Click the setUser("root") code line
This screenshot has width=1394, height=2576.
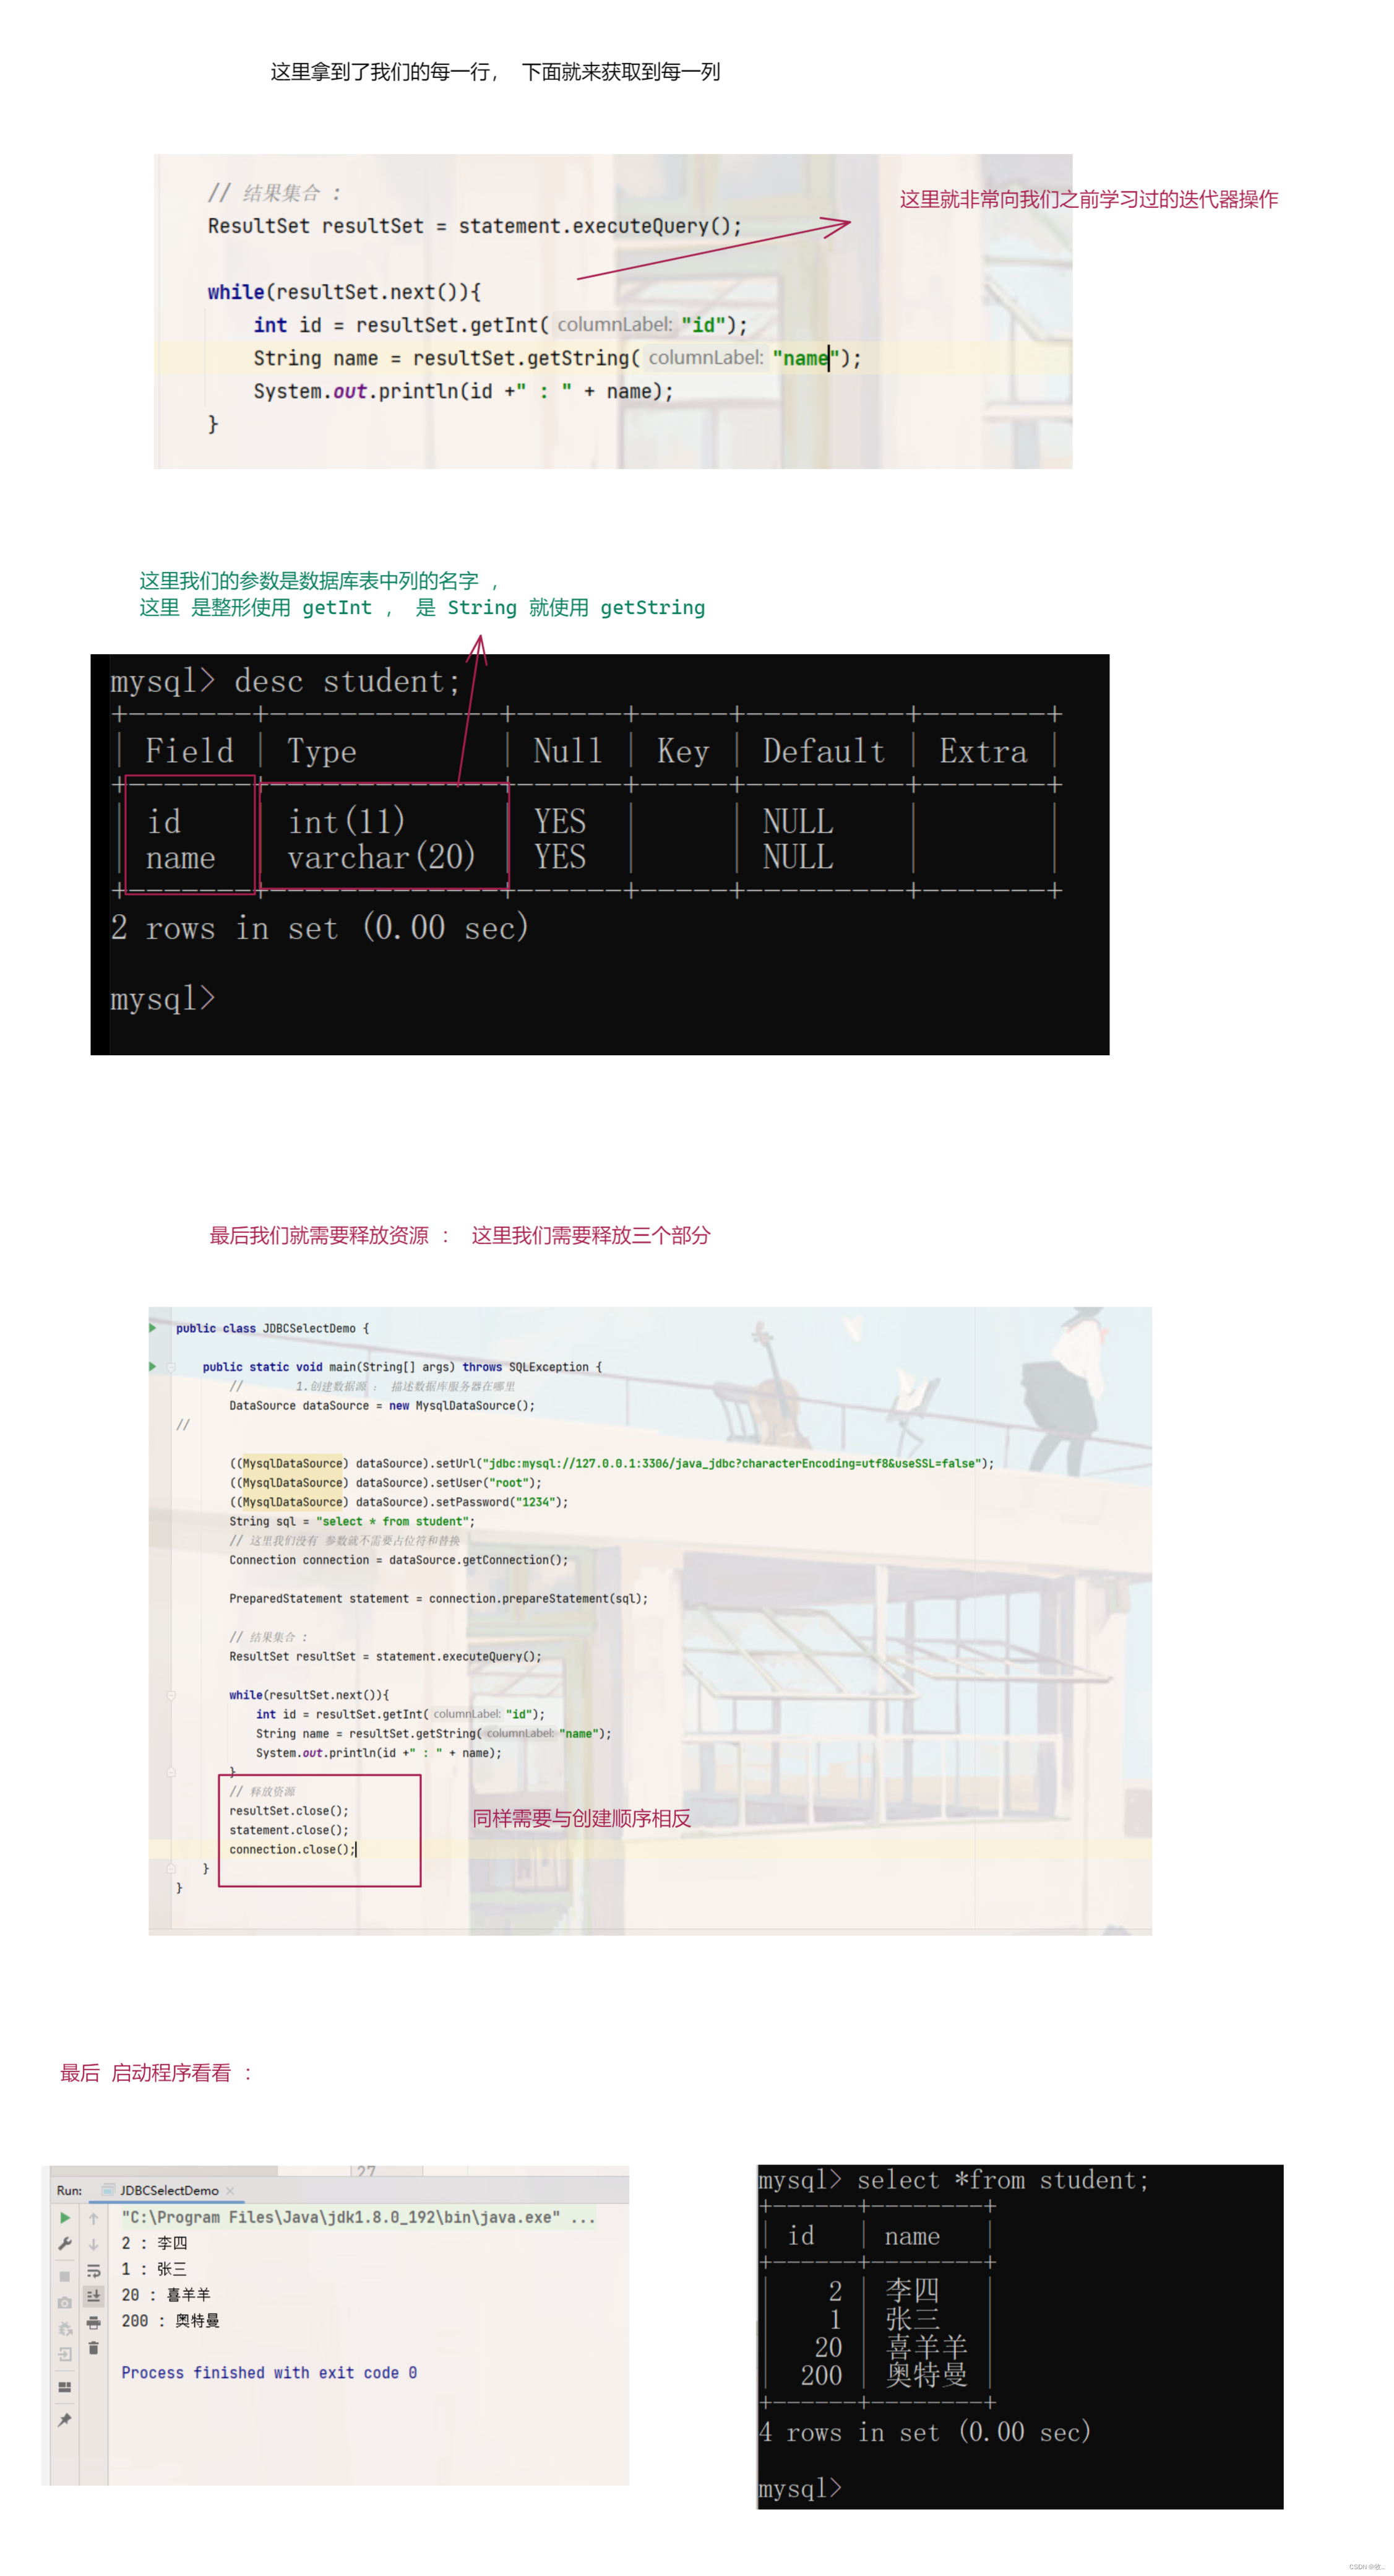click(385, 1483)
